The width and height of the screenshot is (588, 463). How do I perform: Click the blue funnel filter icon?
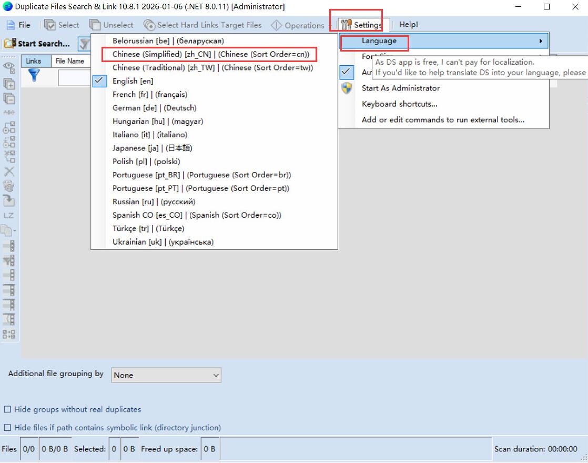click(x=34, y=75)
